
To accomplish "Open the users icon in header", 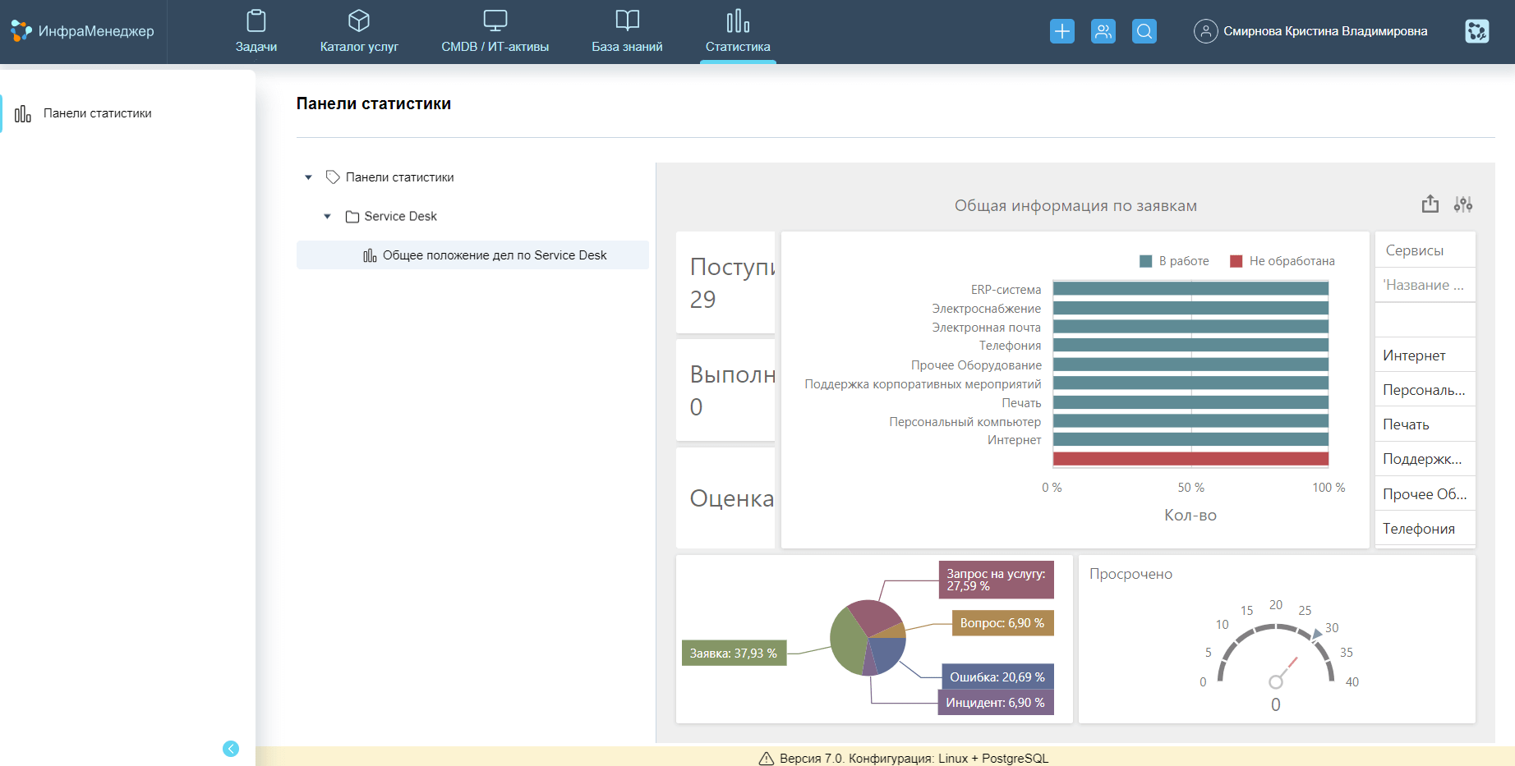I will pos(1103,31).
